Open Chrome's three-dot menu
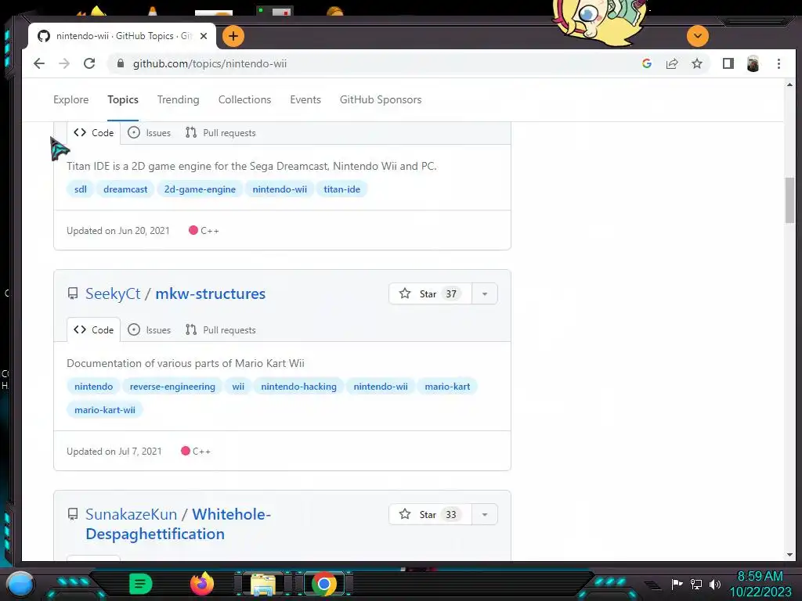The height and width of the screenshot is (601, 802). pyautogui.click(x=779, y=64)
